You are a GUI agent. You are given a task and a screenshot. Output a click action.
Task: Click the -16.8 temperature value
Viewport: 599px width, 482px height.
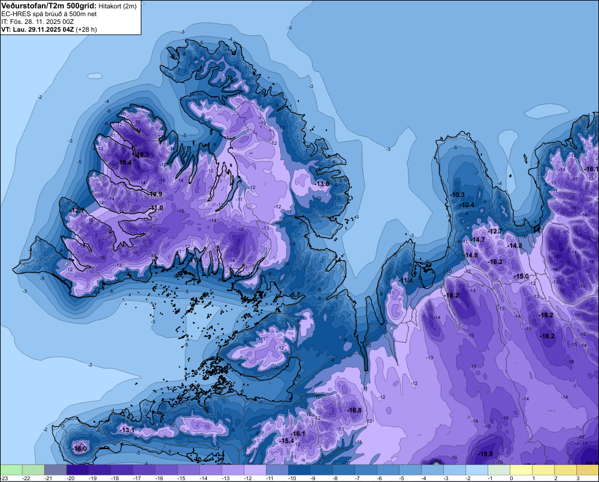pyautogui.click(x=354, y=410)
